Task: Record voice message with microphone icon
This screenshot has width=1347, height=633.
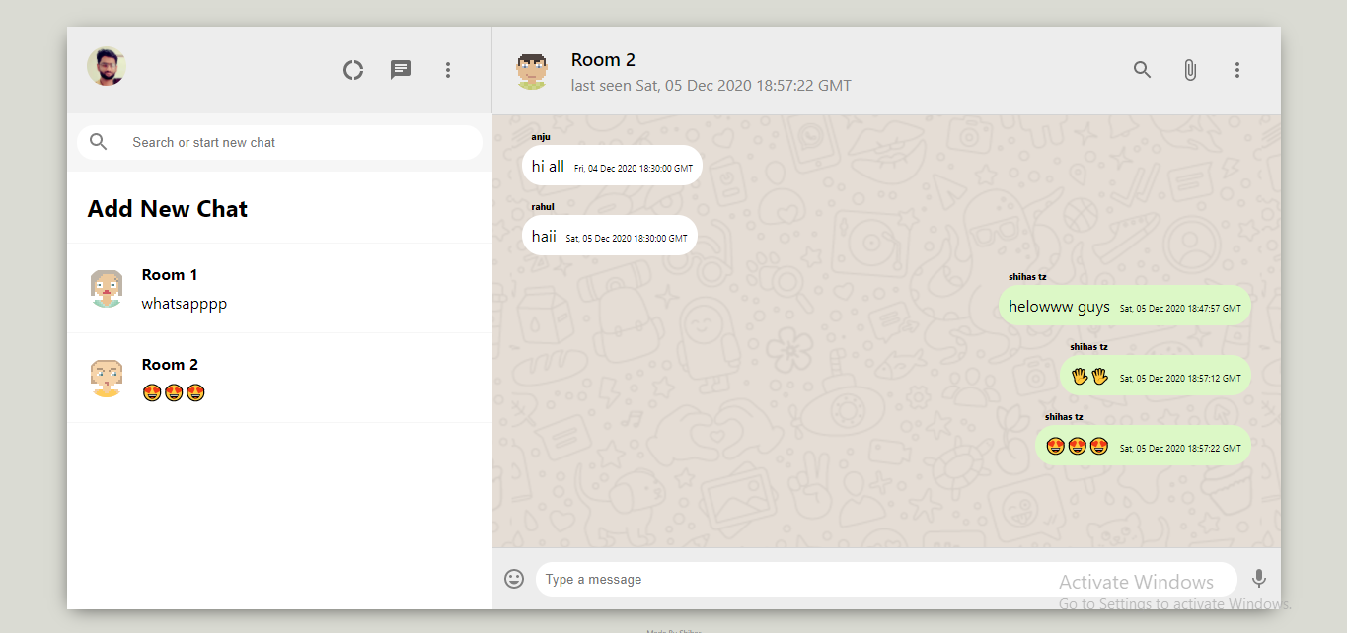Action: point(1259,579)
